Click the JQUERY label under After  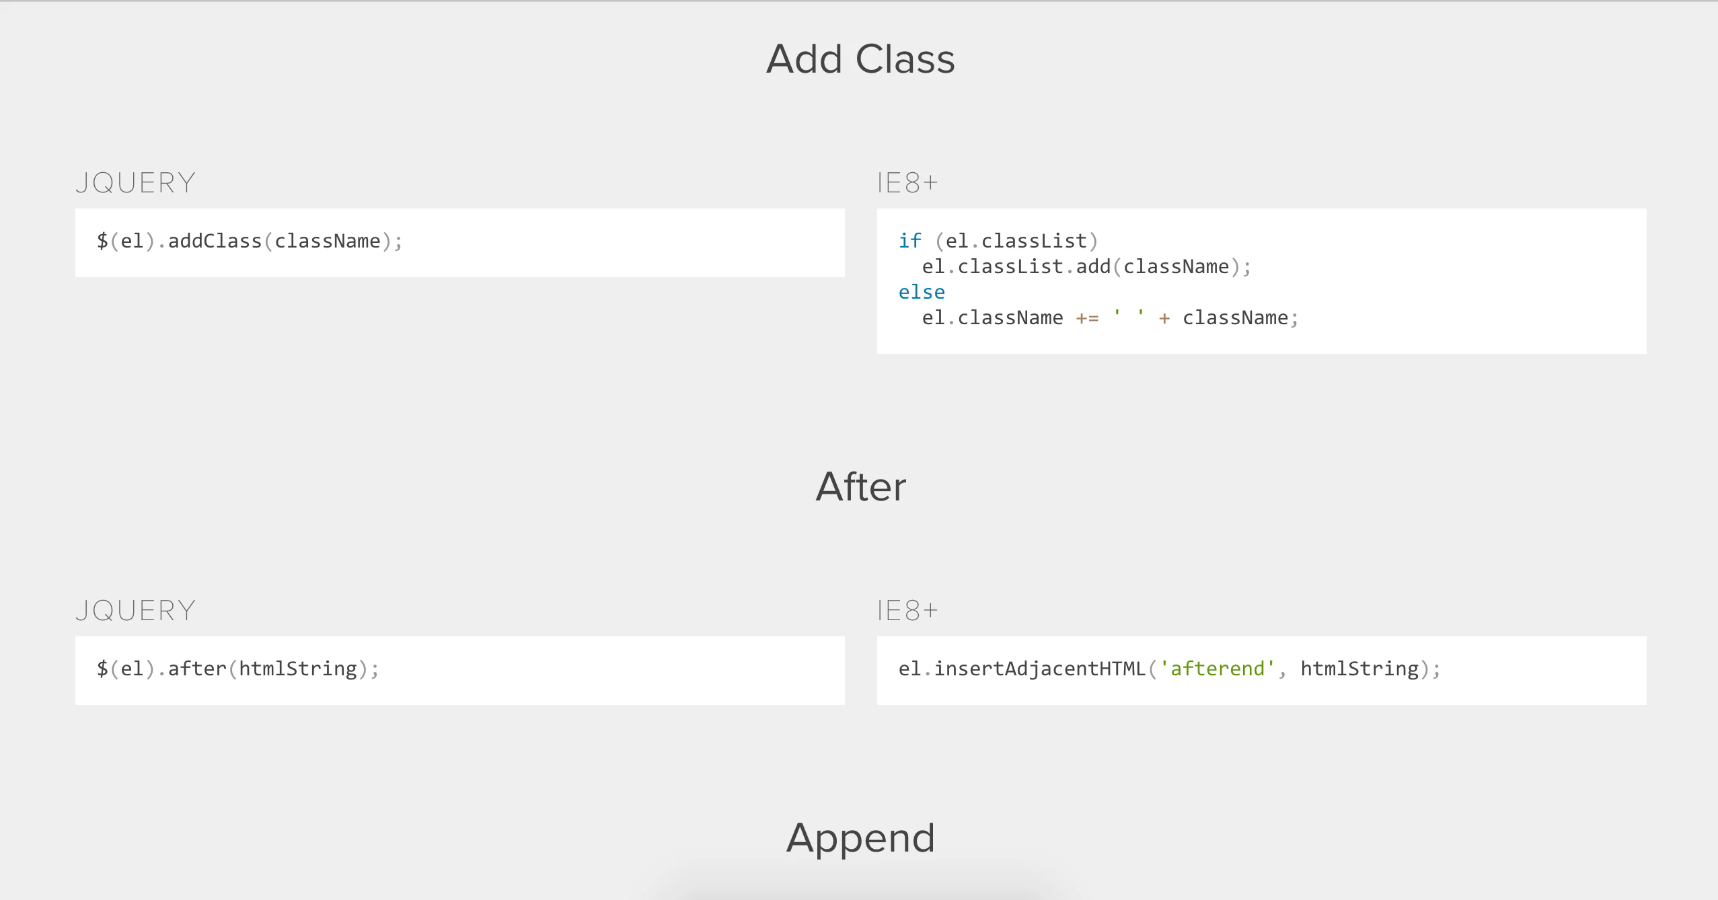tap(136, 611)
